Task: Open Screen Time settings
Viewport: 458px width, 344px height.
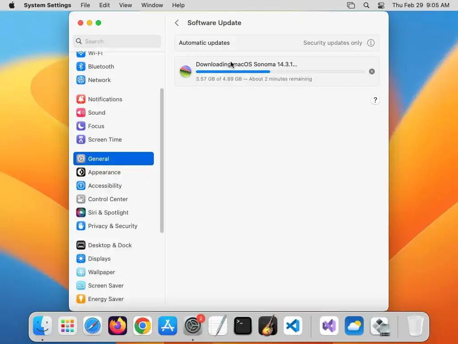Action: click(x=113, y=140)
